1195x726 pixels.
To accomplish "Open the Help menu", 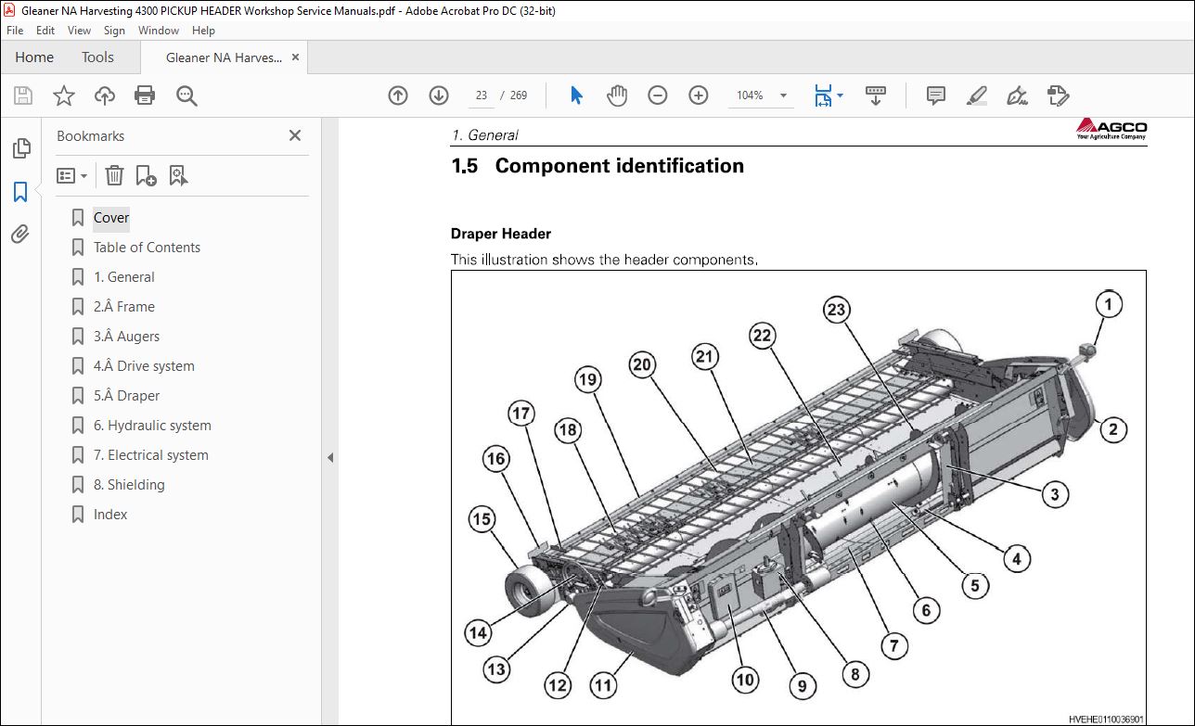I will tap(203, 31).
